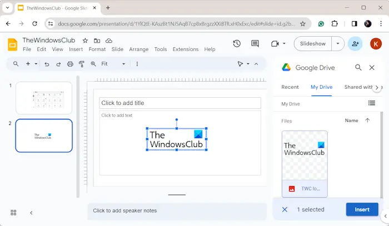Bookmark this page with the star
Screen dimensions: 389x226
303,24
